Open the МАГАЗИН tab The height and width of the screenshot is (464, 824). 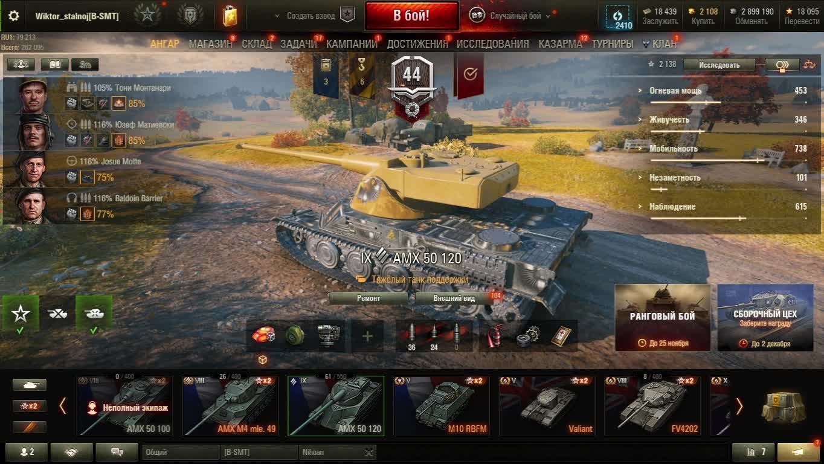(210, 43)
